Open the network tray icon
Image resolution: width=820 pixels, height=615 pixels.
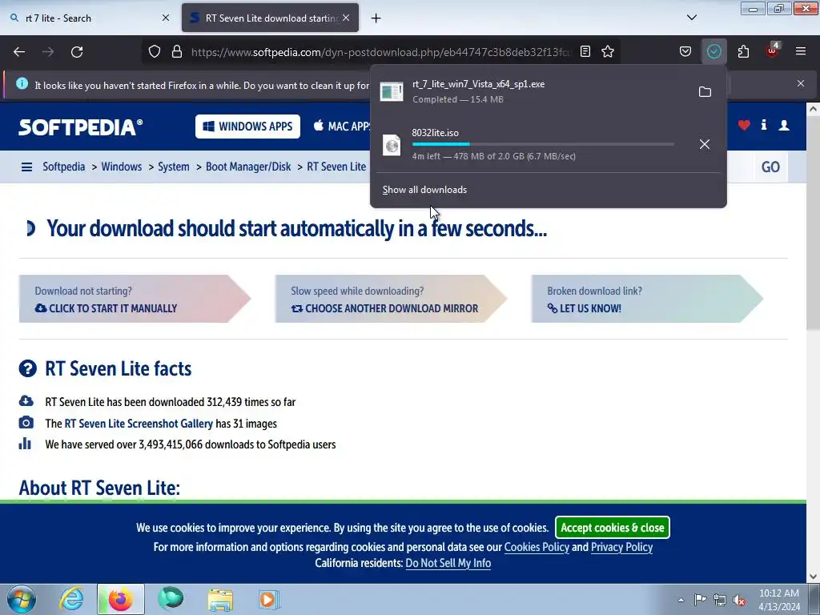tap(720, 600)
